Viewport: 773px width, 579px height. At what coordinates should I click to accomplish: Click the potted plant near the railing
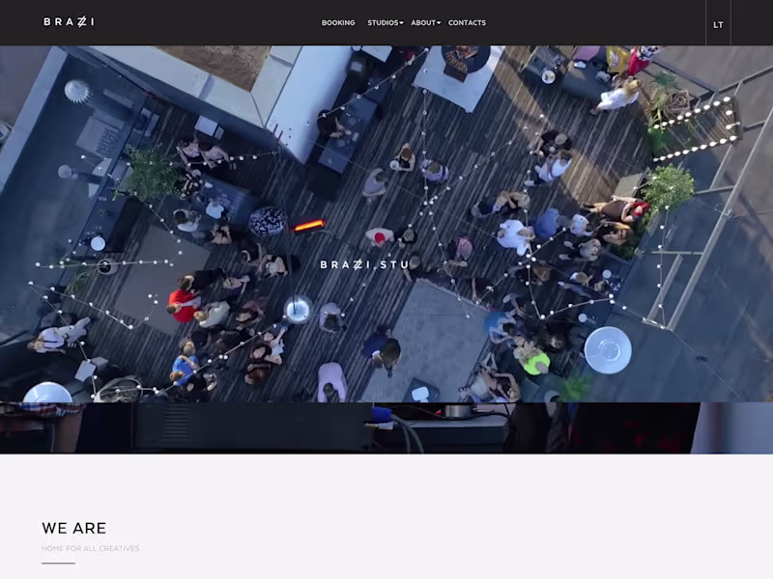click(667, 189)
